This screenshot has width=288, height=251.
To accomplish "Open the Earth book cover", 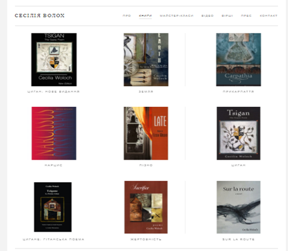I will pyautogui.click(x=146, y=60).
